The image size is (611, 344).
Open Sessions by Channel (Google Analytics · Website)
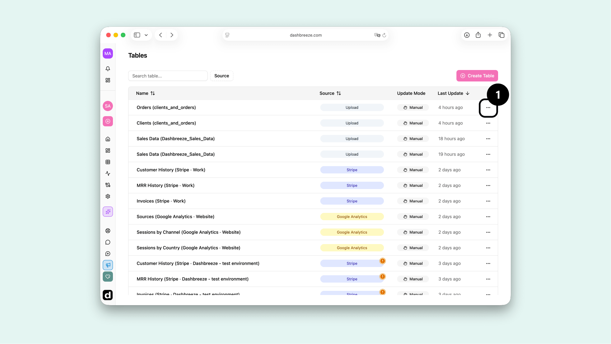[x=189, y=232]
